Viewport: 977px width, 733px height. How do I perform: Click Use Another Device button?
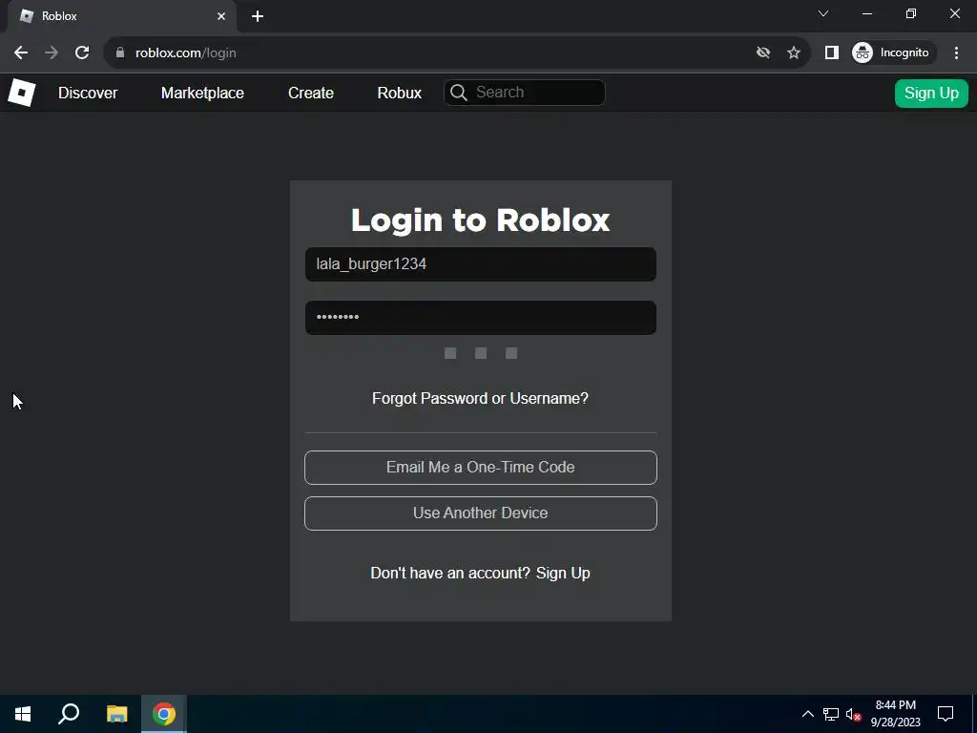point(481,513)
